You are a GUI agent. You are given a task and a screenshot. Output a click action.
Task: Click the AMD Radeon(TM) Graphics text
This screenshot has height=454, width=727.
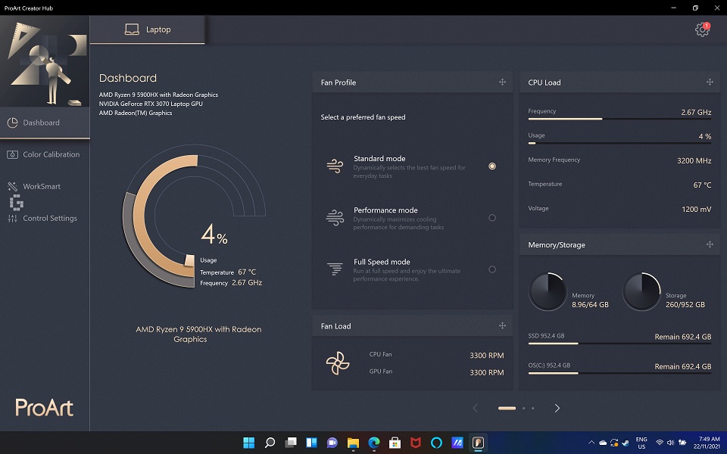pyautogui.click(x=136, y=113)
